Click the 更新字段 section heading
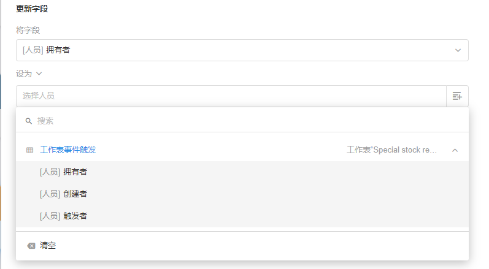The width and height of the screenshot is (489, 269). [32, 9]
